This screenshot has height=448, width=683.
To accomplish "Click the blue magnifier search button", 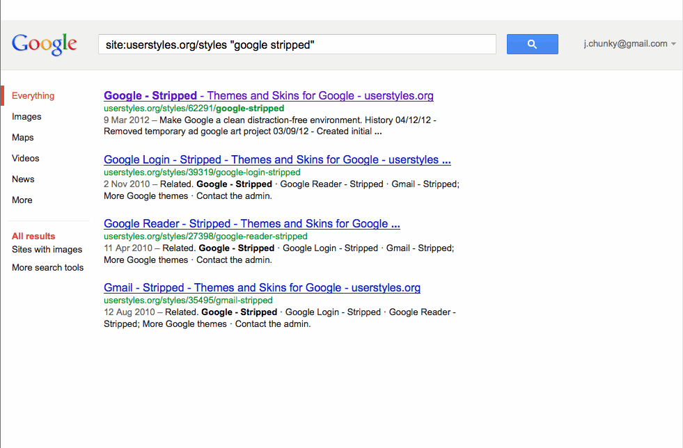I will pos(533,44).
